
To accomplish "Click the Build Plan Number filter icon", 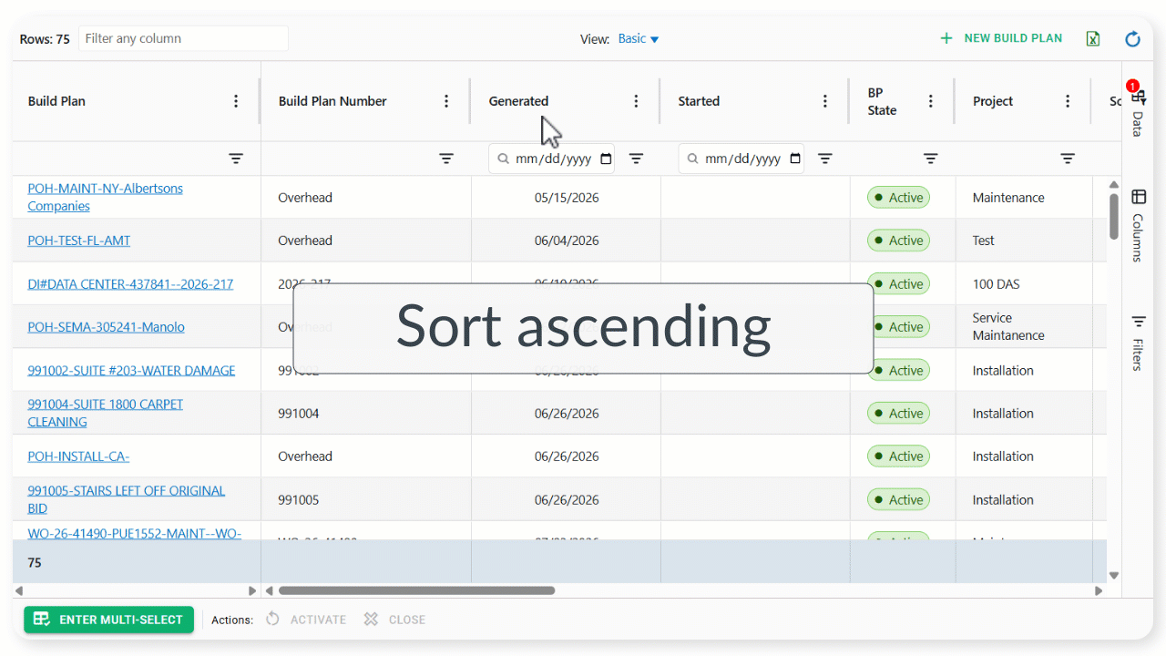I will [446, 159].
